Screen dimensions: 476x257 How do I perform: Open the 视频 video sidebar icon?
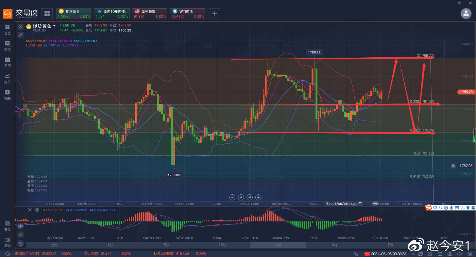[7, 95]
